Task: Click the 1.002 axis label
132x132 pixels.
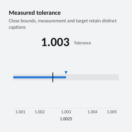Action: pyautogui.click(x=40, y=112)
